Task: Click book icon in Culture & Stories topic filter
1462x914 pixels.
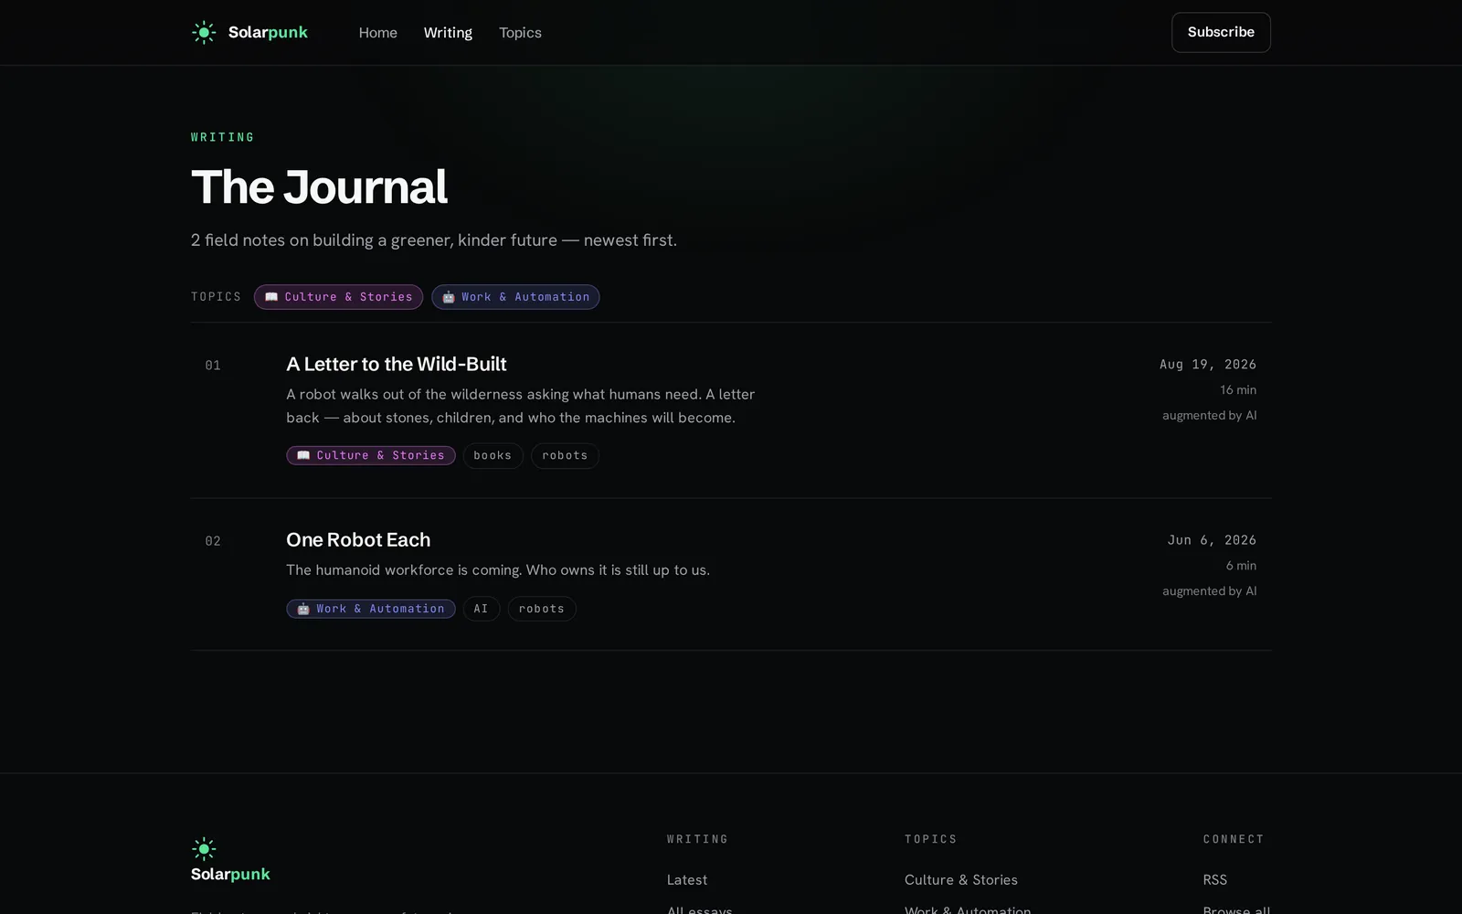Action: point(271,297)
